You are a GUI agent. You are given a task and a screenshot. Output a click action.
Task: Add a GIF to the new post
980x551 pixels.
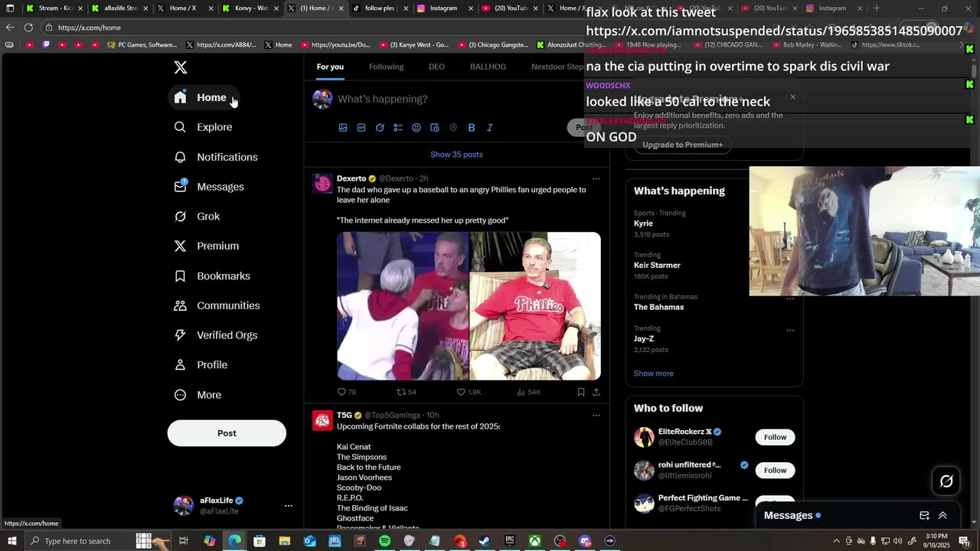(361, 128)
